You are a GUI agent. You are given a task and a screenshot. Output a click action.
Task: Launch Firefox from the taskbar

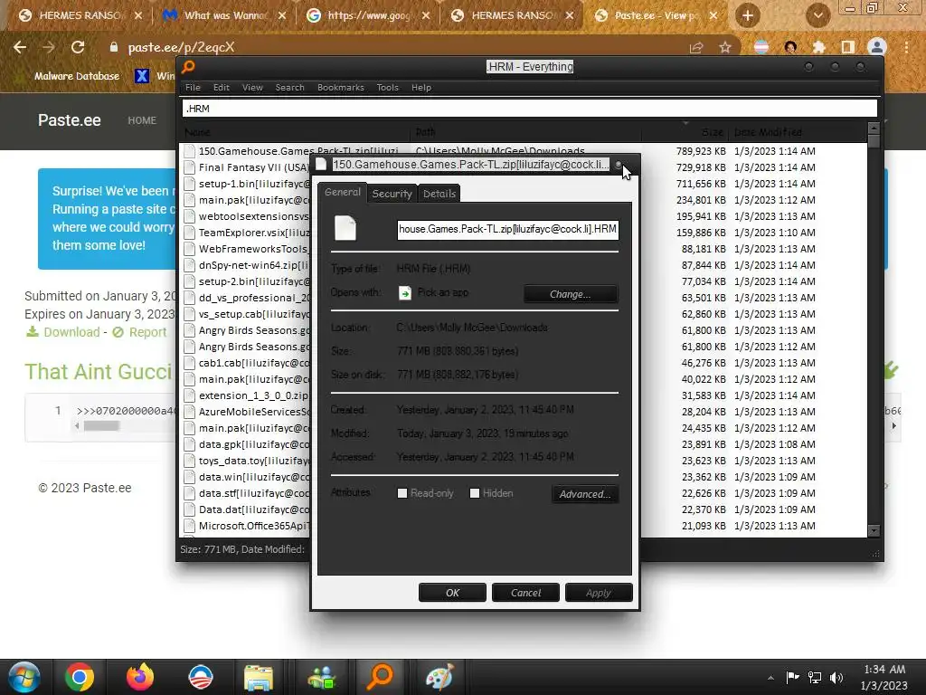click(140, 677)
